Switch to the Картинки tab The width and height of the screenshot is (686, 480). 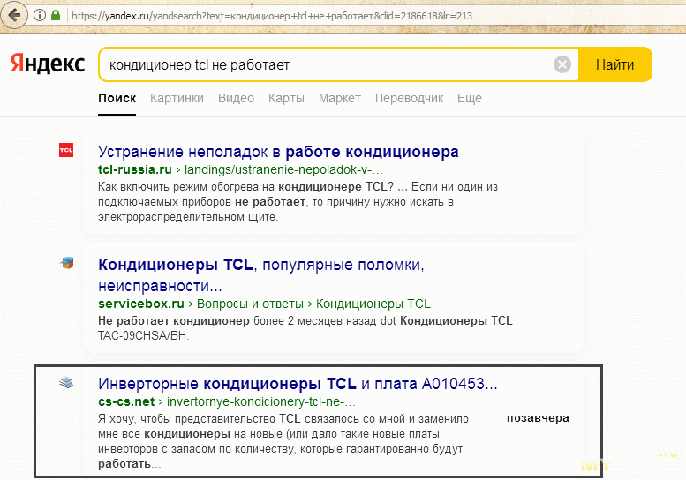[x=177, y=98]
